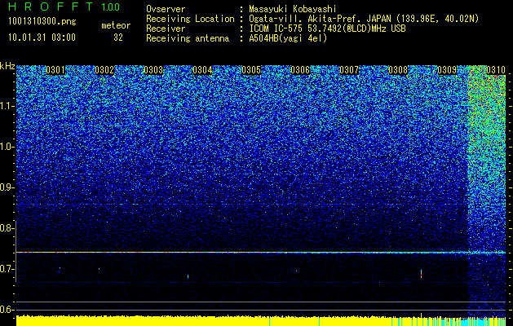Screen dimensions: 513x326
Task: Select the filename 1001310300.png
Action: (x=42, y=22)
